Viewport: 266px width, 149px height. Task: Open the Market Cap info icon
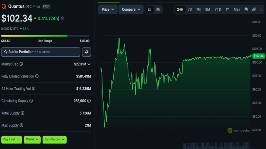pyautogui.click(x=21, y=64)
